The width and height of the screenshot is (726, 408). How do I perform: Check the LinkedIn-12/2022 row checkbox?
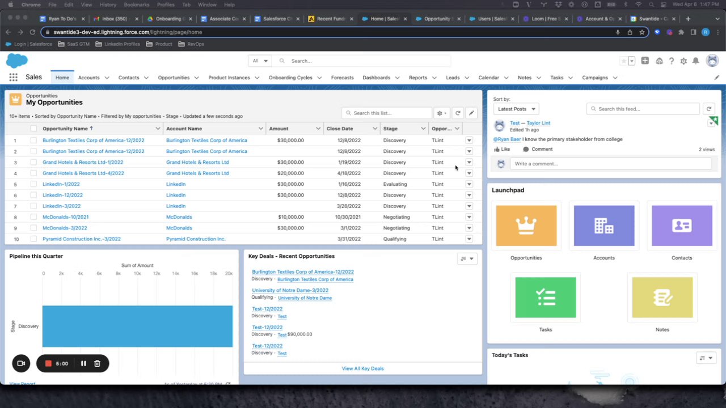click(x=33, y=195)
